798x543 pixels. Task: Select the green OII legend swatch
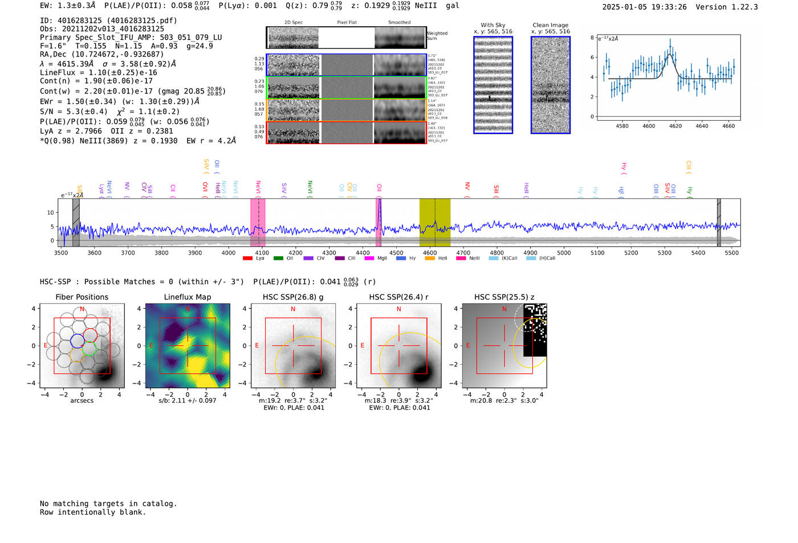click(278, 258)
